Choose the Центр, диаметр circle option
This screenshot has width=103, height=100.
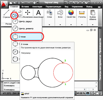27,28
